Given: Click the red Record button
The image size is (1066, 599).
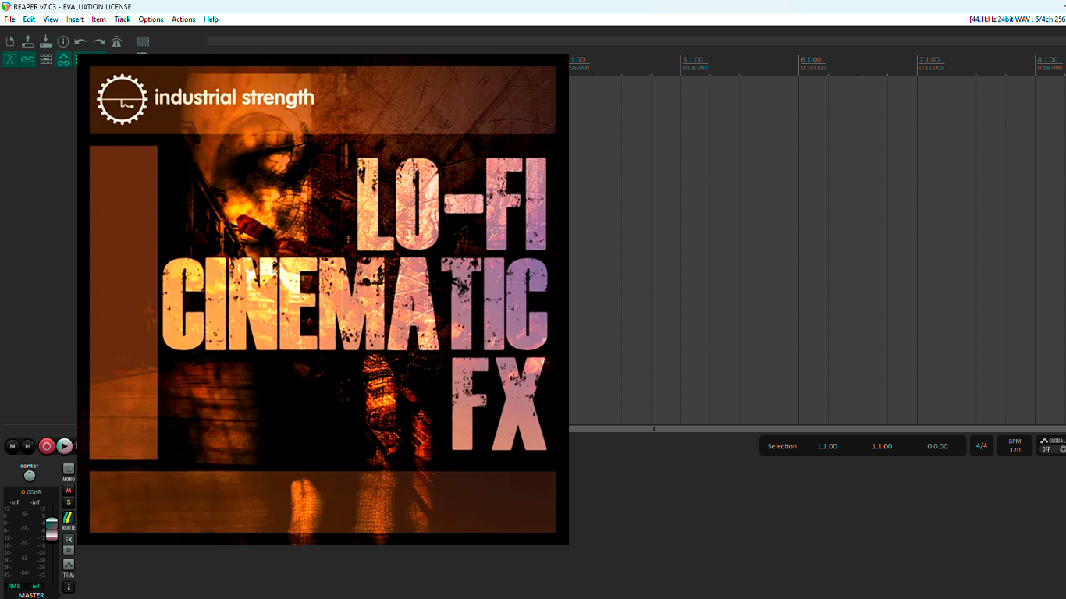Looking at the screenshot, I should click(x=47, y=446).
